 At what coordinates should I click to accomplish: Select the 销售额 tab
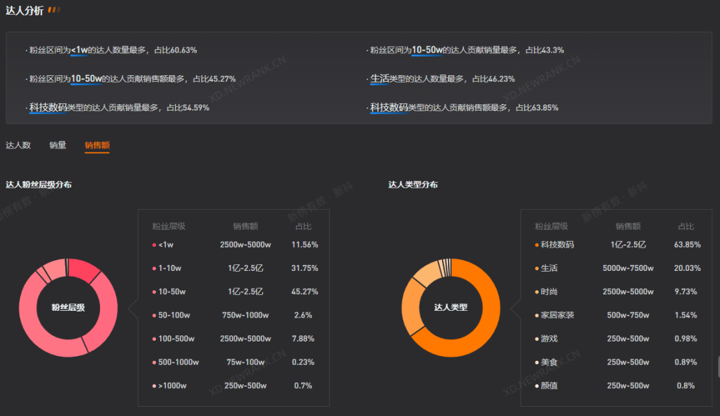(x=97, y=145)
